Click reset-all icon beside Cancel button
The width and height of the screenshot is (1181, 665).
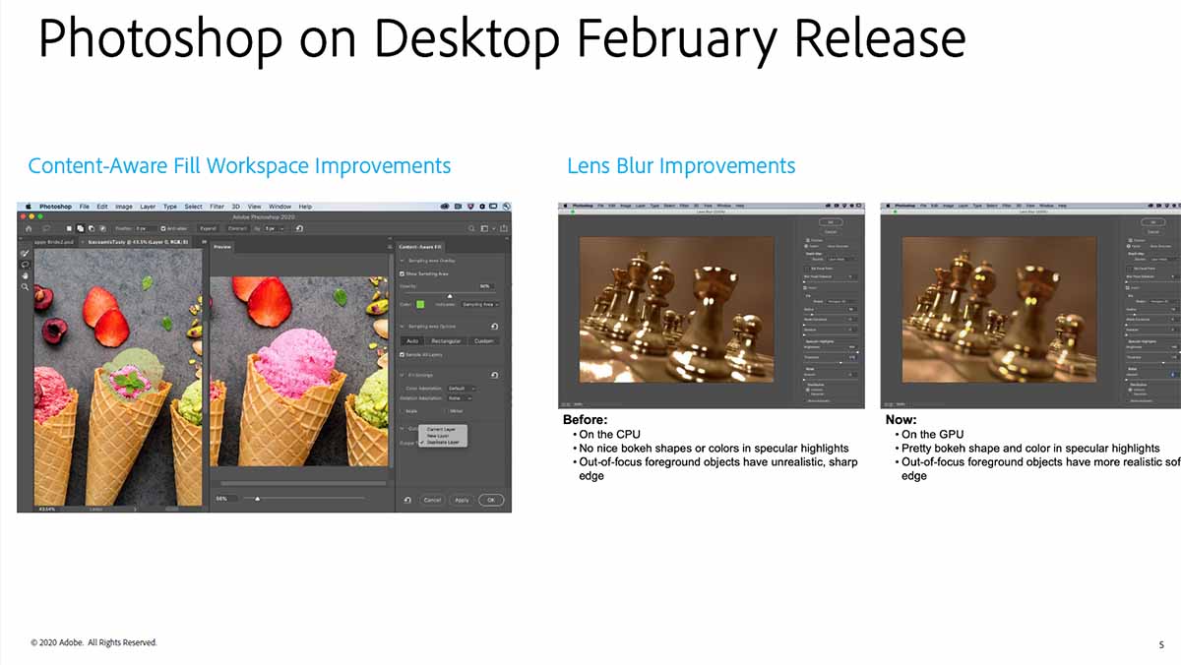pyautogui.click(x=407, y=500)
